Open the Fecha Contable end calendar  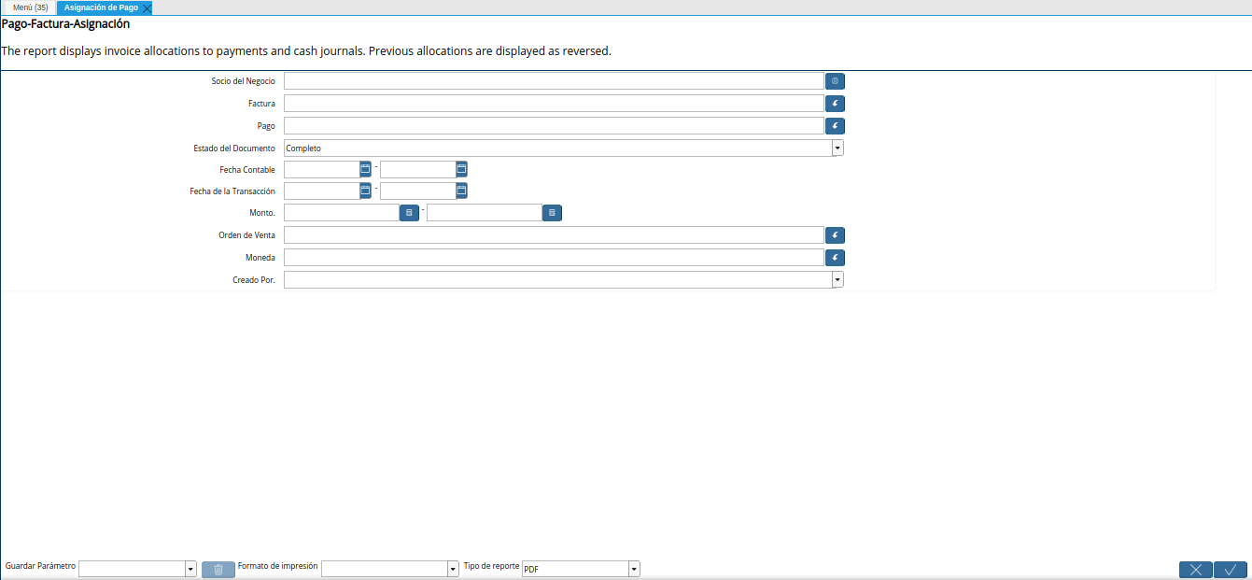click(x=461, y=169)
